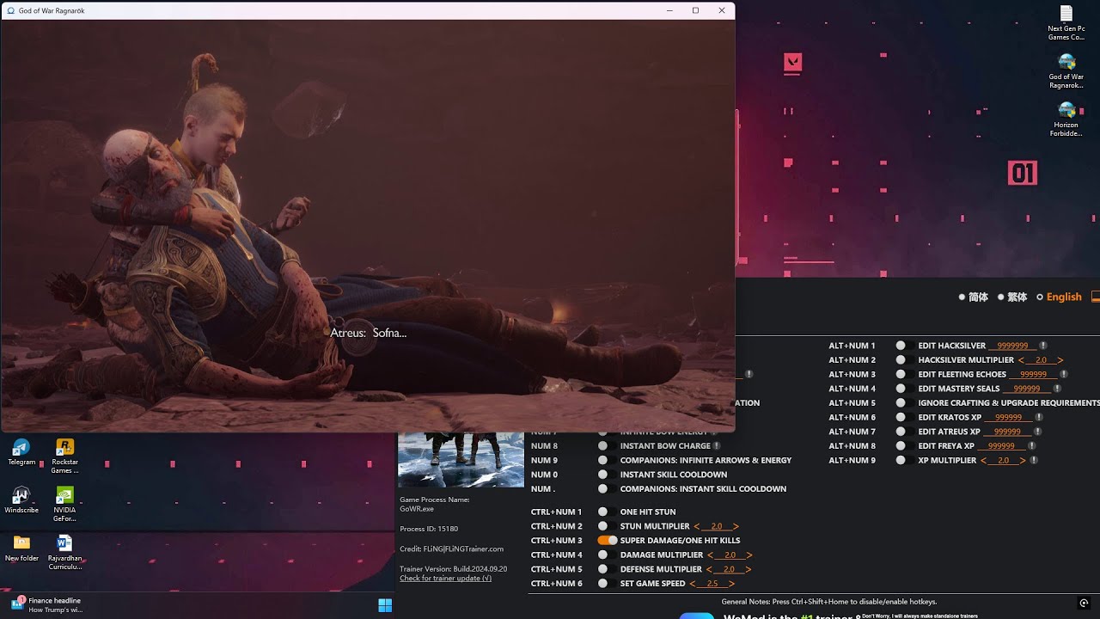The width and height of the screenshot is (1100, 619).
Task: Open the Windows Start menu
Action: click(x=385, y=605)
